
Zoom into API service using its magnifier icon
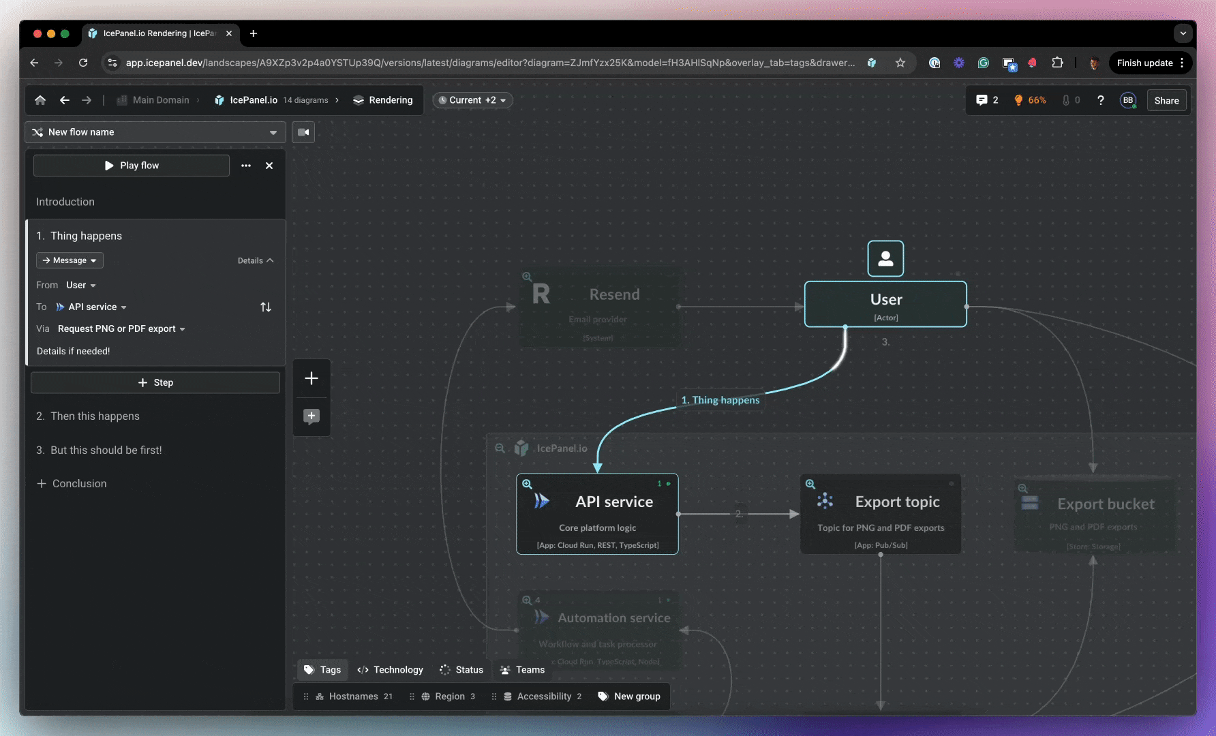[527, 484]
